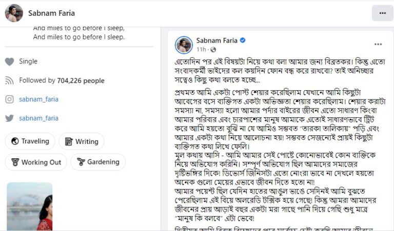Click the Twitter bird icon

(9, 118)
